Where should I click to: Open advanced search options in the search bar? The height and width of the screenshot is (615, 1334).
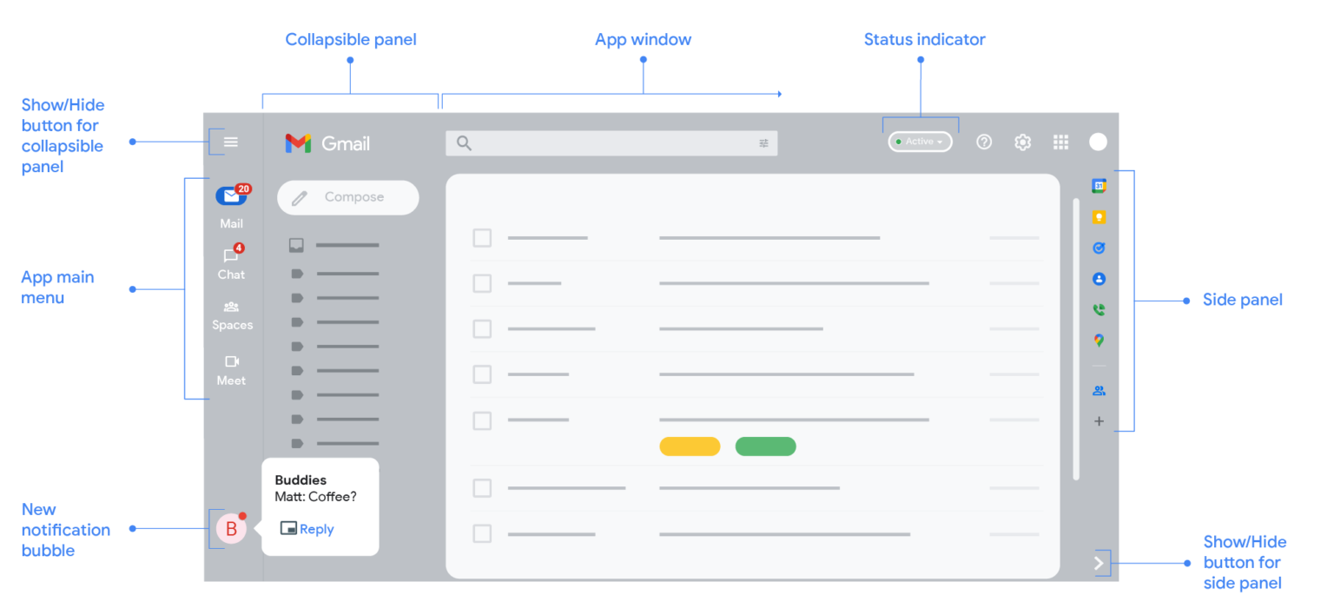[763, 142]
